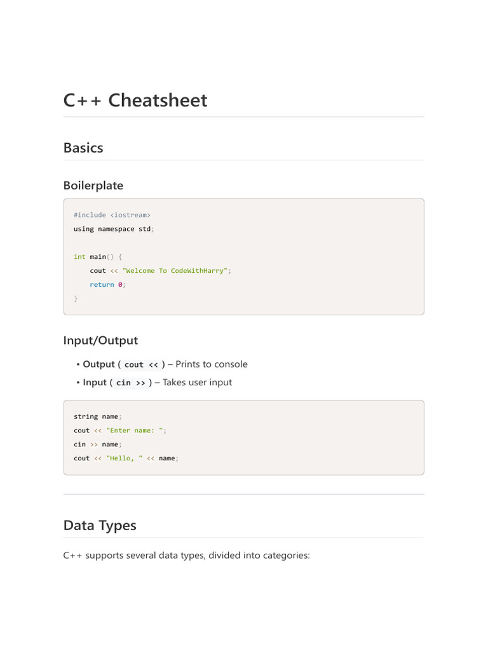Click the bold "Output" bullet label
The width and height of the screenshot is (488, 651).
tap(98, 364)
